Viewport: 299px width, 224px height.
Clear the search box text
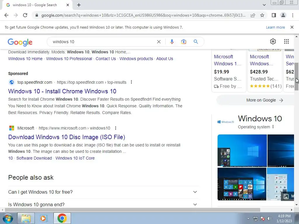click(159, 42)
